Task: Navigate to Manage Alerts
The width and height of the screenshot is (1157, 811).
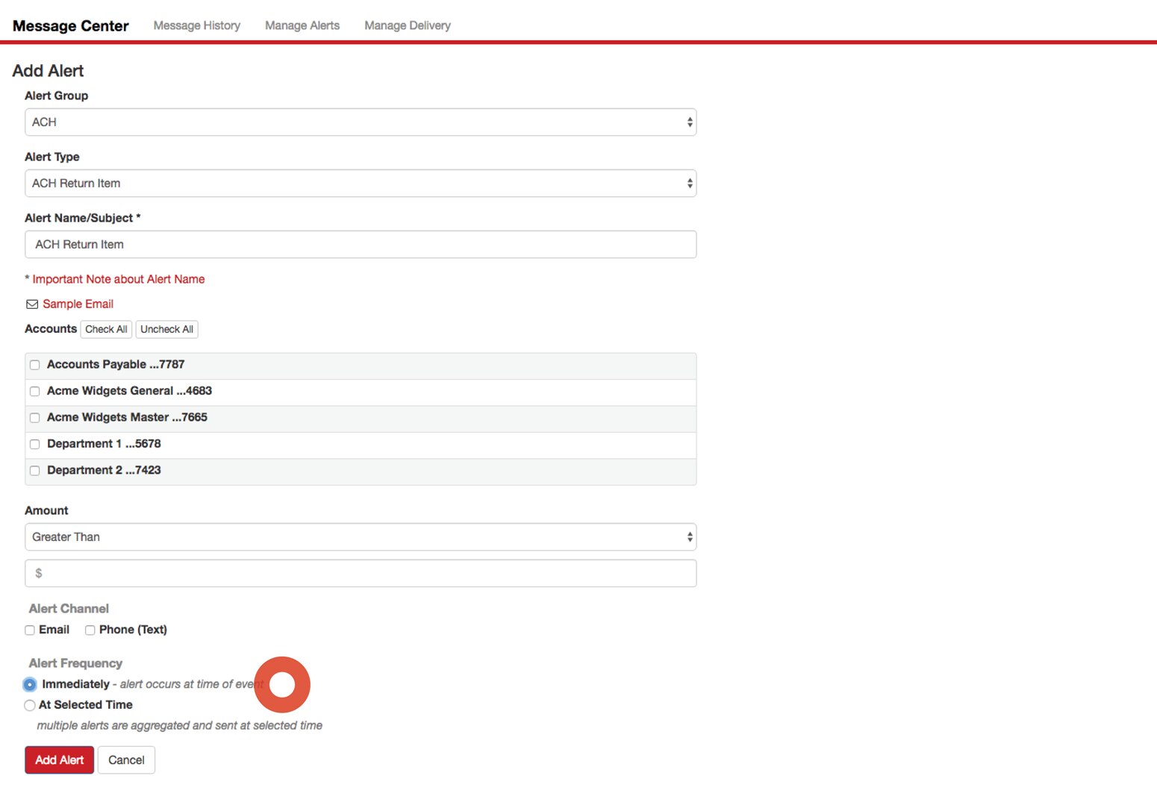Action: 302,25
